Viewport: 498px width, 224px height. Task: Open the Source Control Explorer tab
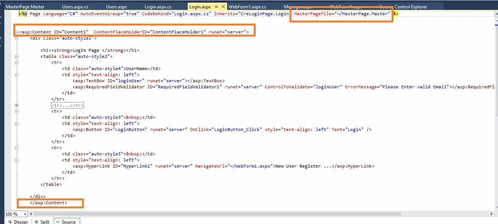click(x=410, y=7)
